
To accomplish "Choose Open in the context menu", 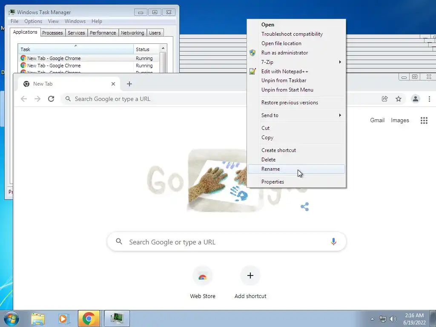I will click(296, 24).
